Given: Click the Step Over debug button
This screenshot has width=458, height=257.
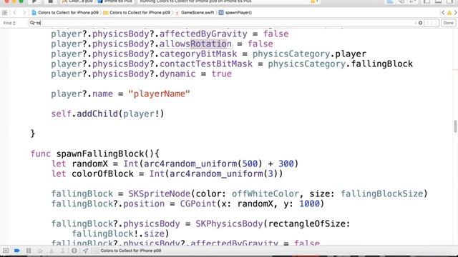Looking at the screenshot, I should click(40, 251).
